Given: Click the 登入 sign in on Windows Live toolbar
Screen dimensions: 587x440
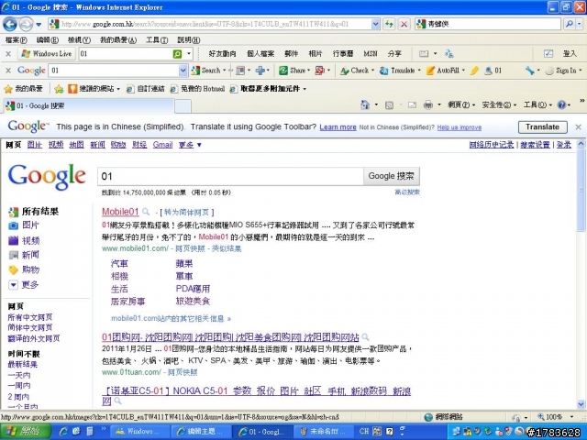Looking at the screenshot, I should coord(570,54).
